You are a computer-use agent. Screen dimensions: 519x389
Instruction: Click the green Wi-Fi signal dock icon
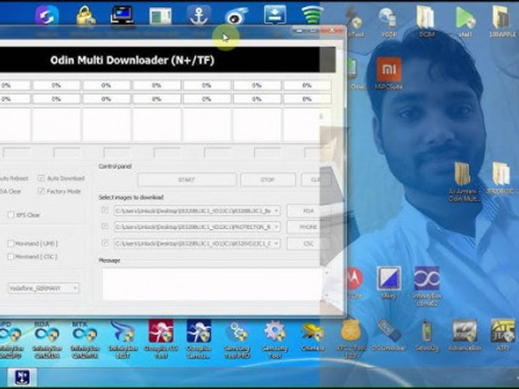tap(311, 15)
